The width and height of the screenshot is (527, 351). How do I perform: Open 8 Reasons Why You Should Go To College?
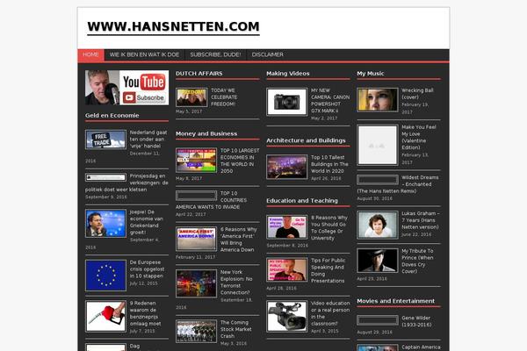(329, 228)
